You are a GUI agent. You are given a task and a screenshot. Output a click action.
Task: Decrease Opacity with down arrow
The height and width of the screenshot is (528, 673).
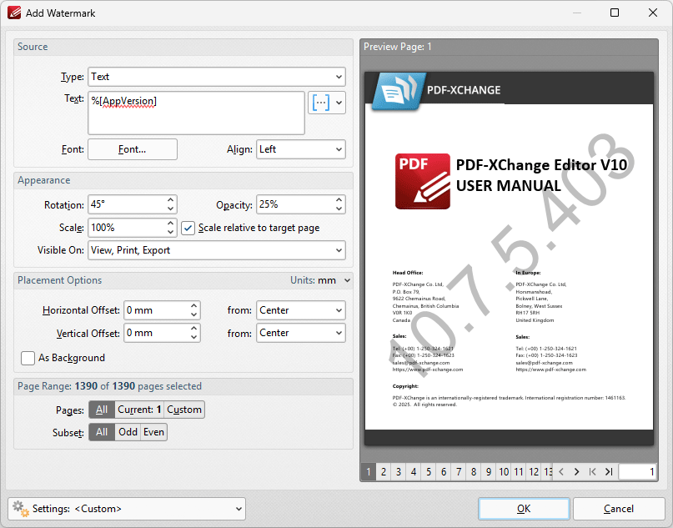[x=339, y=209]
